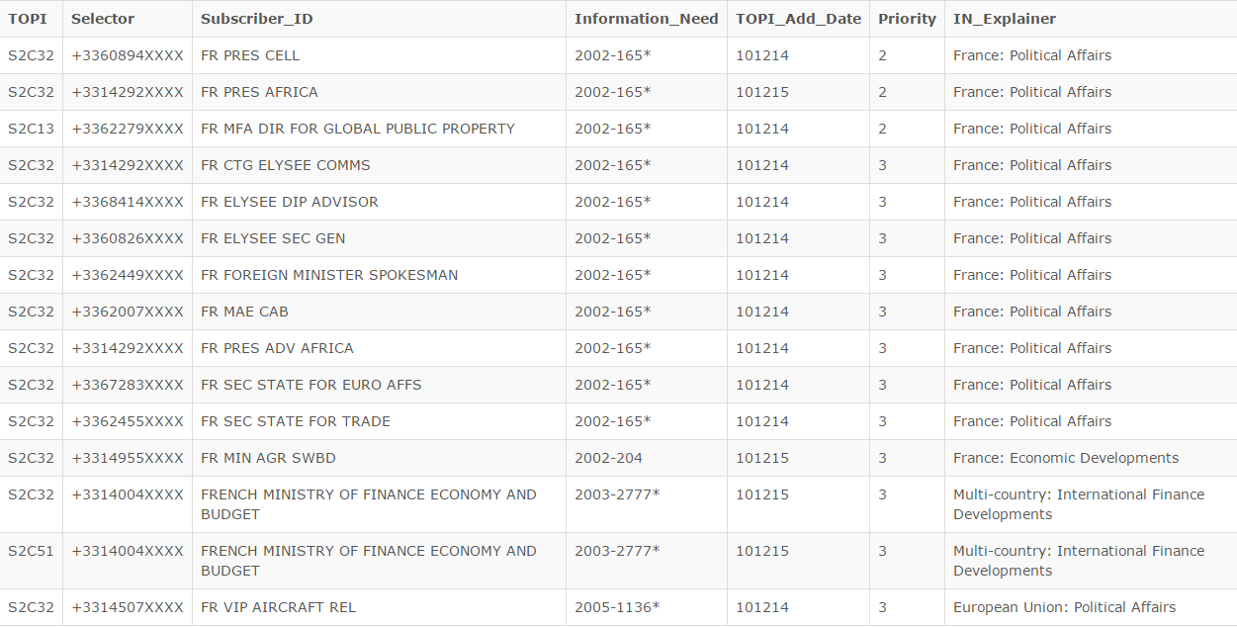This screenshot has width=1237, height=627.
Task: Select the FR ELYSEE DIP ADVISOR cell
Action: [290, 202]
